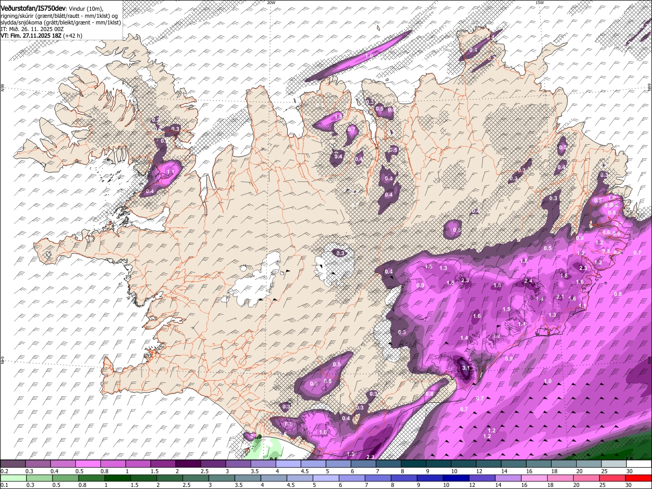Click the 20W longitude label
Image resolution: width=652 pixels, height=489 pixels.
271,3
